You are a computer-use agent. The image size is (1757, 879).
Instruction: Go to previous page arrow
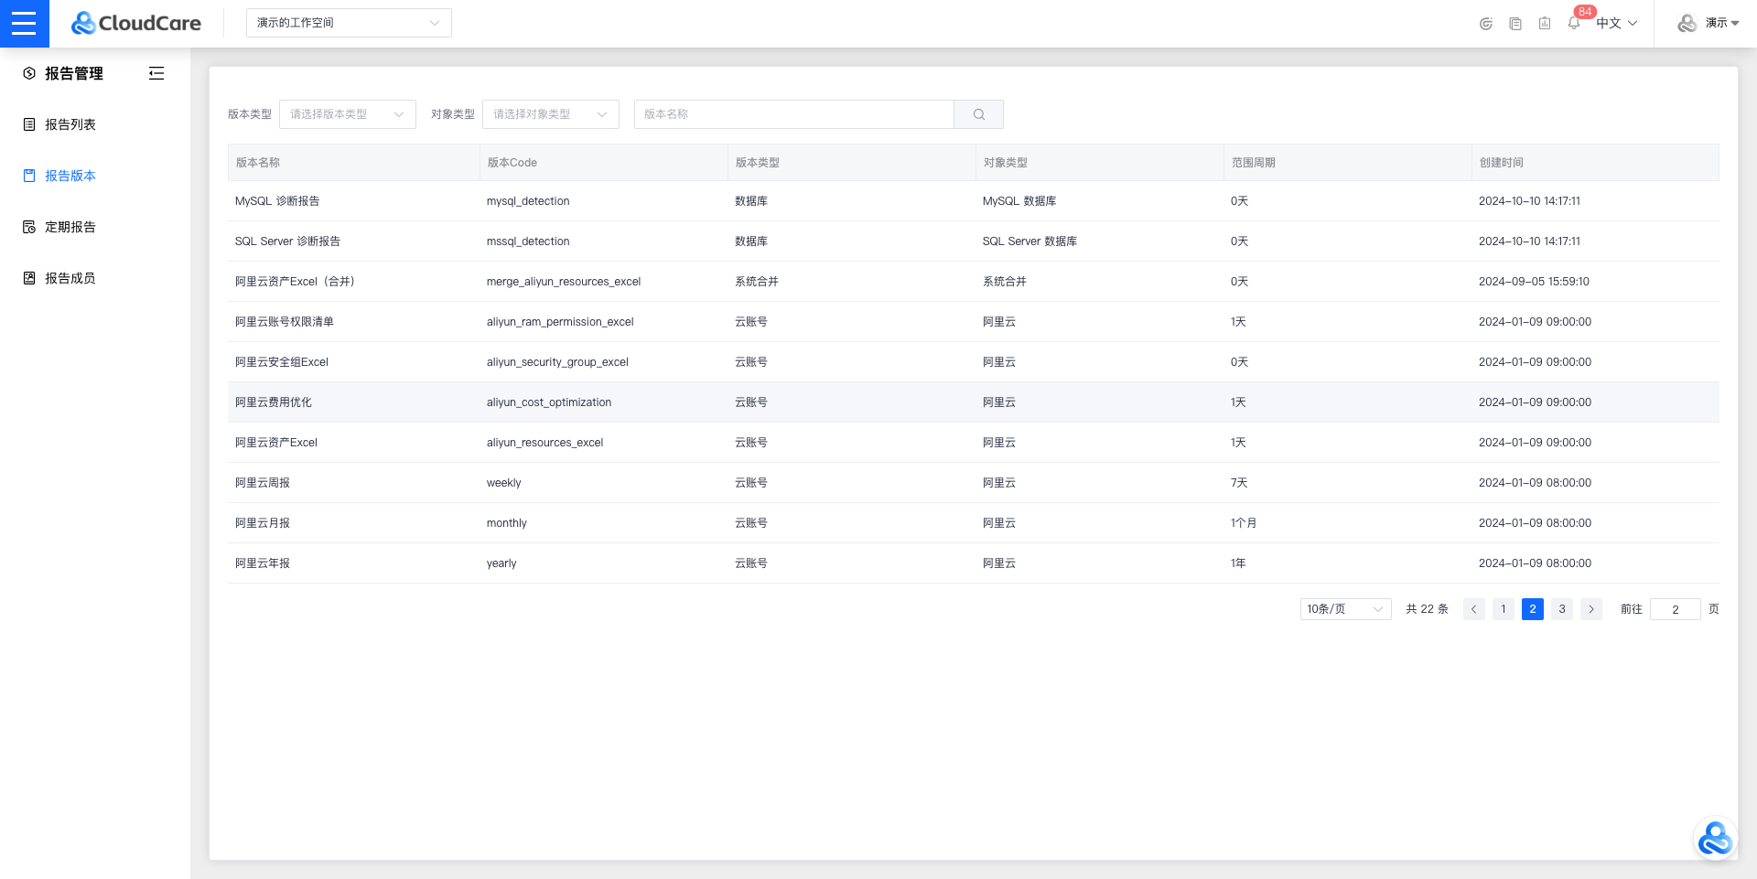pyautogui.click(x=1474, y=609)
